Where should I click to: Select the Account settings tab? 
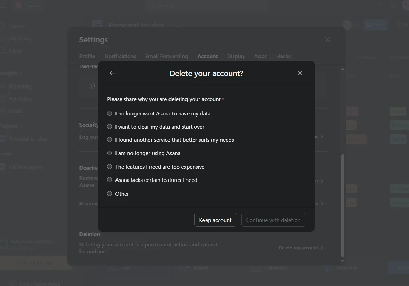(x=208, y=56)
